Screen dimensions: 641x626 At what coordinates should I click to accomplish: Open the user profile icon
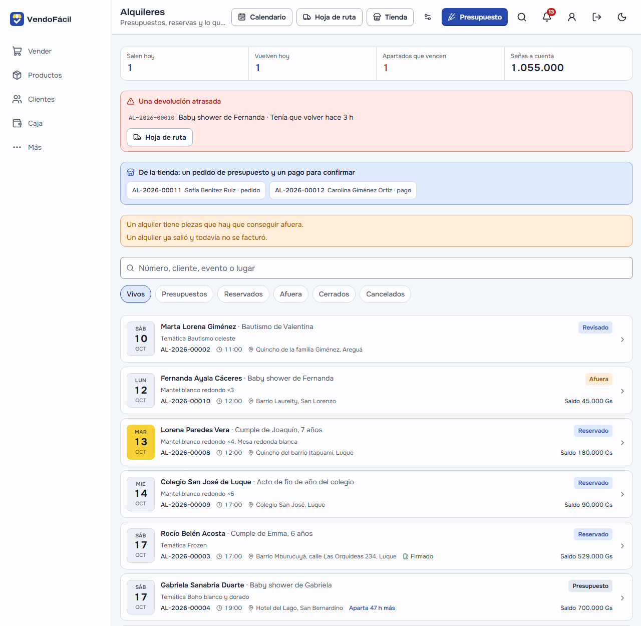coord(572,17)
